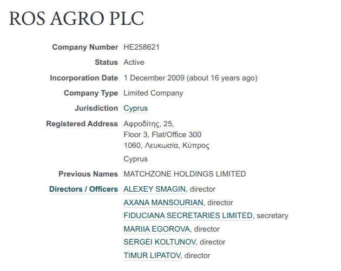Open SERGEI KOLTUNOV director link

tap(159, 242)
